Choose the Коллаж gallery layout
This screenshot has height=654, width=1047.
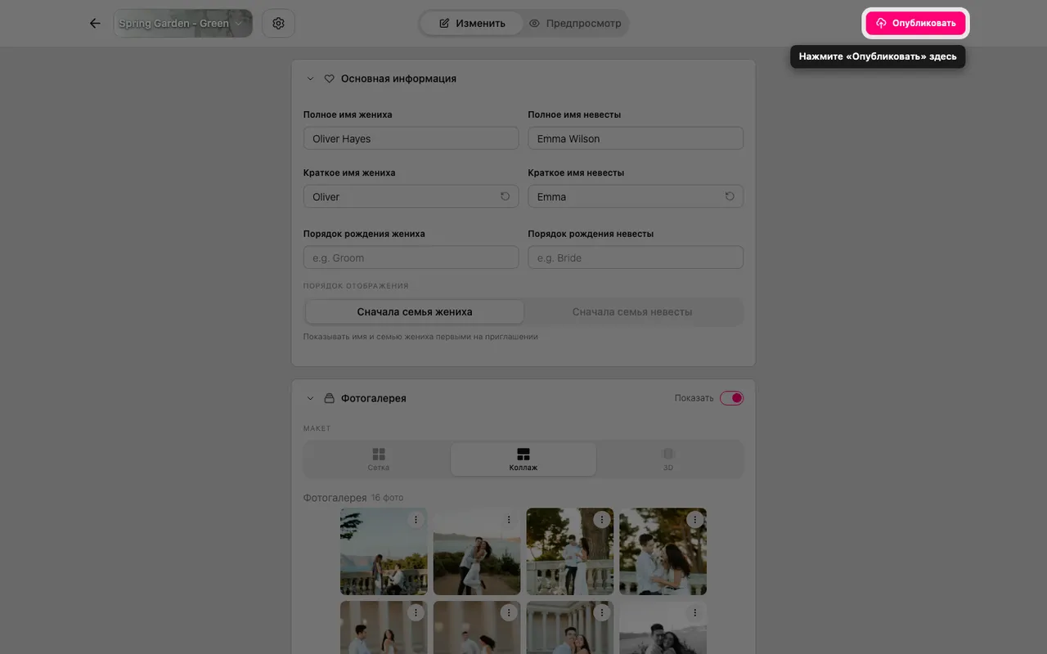tap(523, 459)
